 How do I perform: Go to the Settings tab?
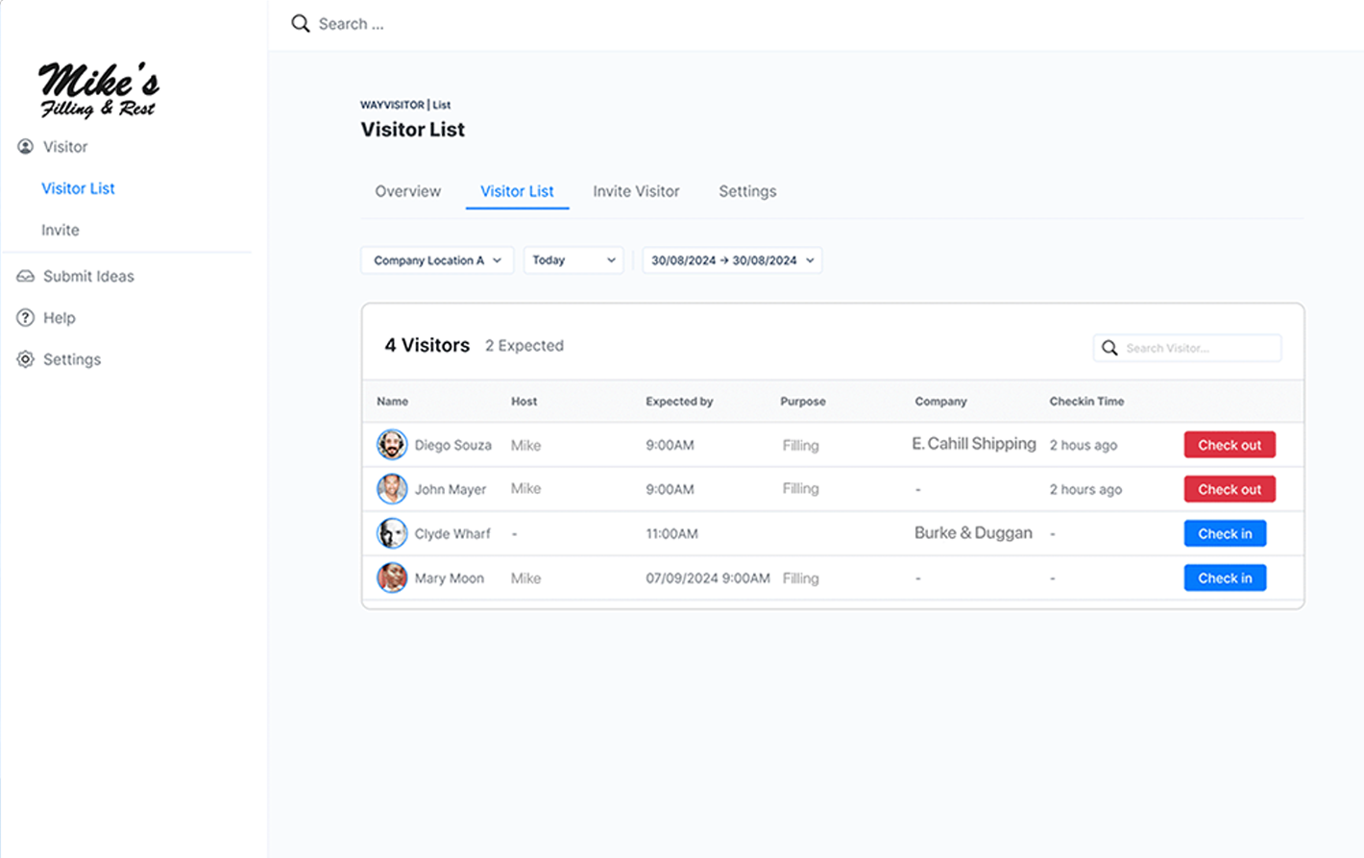pyautogui.click(x=747, y=191)
